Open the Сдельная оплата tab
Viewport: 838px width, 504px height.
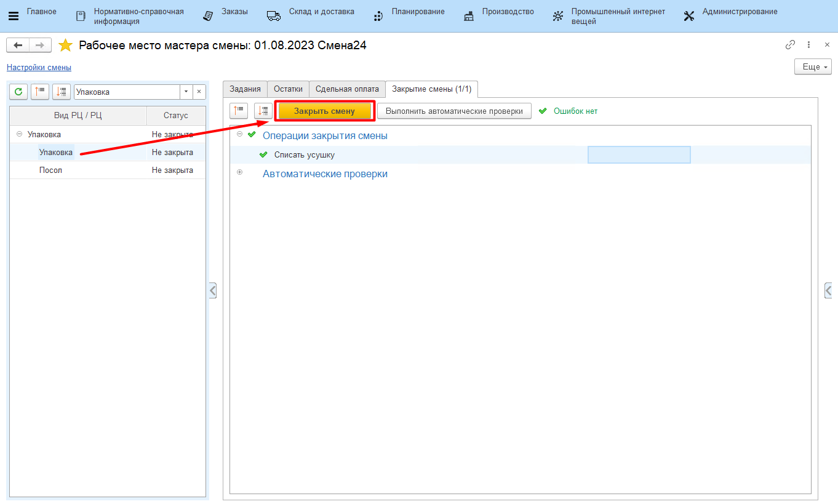(347, 89)
